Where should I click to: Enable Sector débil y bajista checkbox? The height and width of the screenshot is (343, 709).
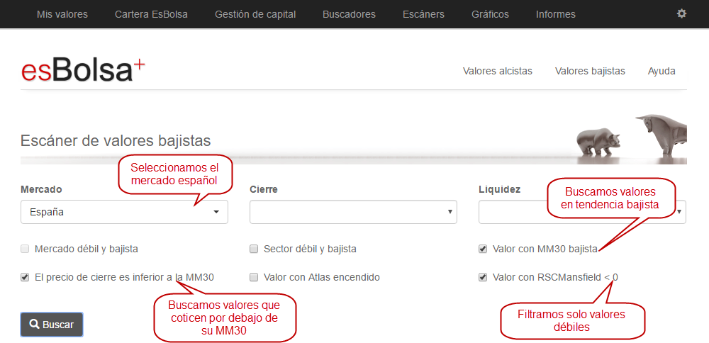click(x=254, y=249)
